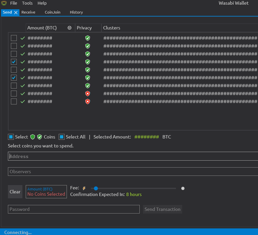The height and width of the screenshot is (235, 258).
Task: Click confirmed checkmark icon in fifth coin row
Action: click(23, 70)
